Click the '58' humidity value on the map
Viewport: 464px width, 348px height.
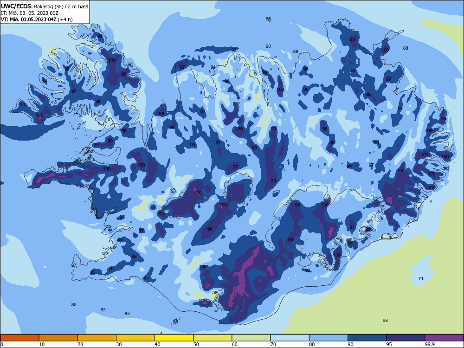tap(215, 292)
